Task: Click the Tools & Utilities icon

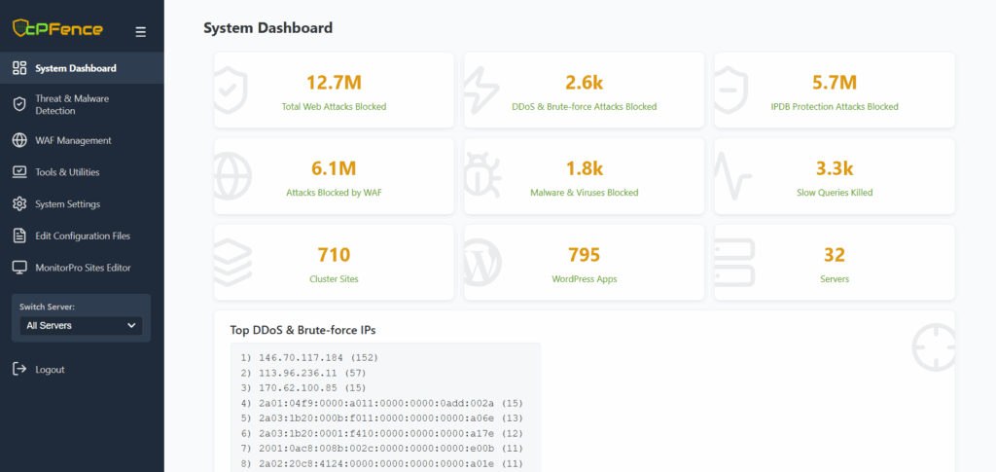Action: (x=18, y=172)
